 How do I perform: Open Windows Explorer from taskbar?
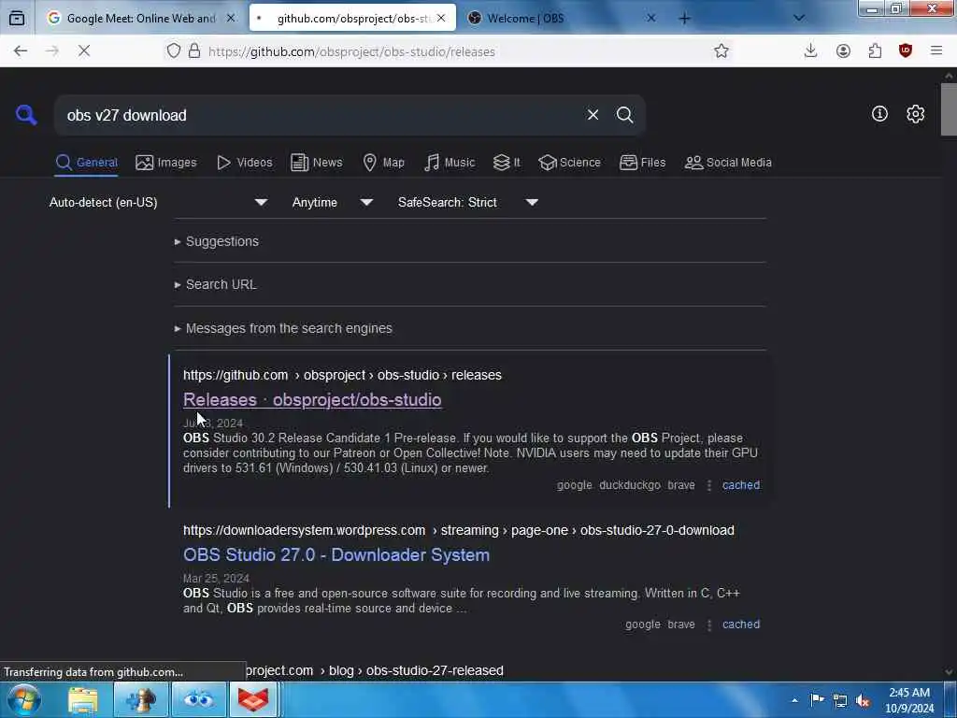point(83,699)
